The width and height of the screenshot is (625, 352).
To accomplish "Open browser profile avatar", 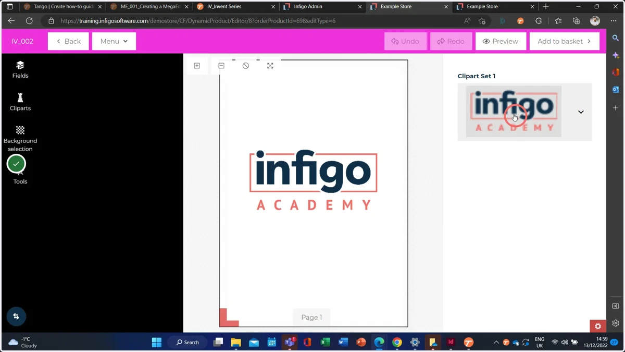I will tap(595, 21).
